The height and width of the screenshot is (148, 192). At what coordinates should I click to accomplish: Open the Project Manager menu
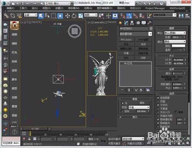click(x=155, y=8)
